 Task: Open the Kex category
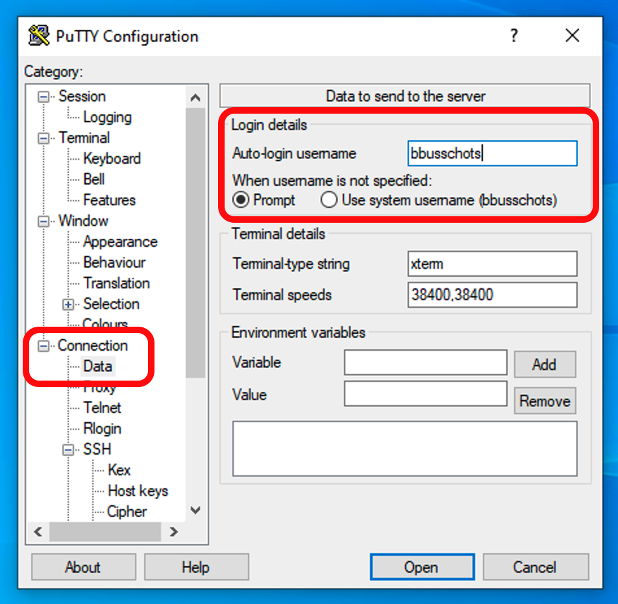pos(119,470)
